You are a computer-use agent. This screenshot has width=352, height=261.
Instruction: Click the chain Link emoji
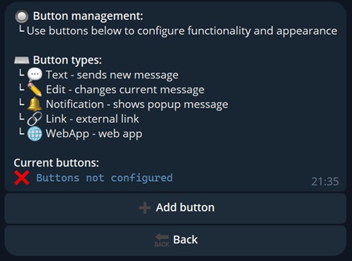point(35,119)
